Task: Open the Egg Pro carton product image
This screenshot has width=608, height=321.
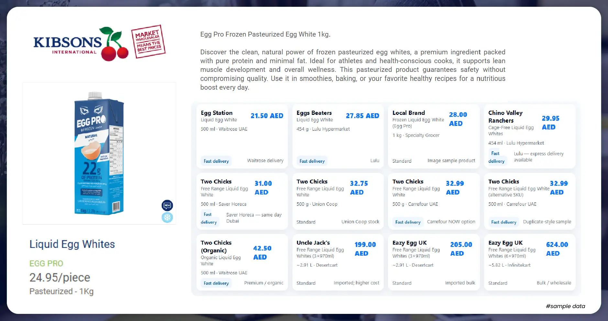Action: tap(99, 153)
